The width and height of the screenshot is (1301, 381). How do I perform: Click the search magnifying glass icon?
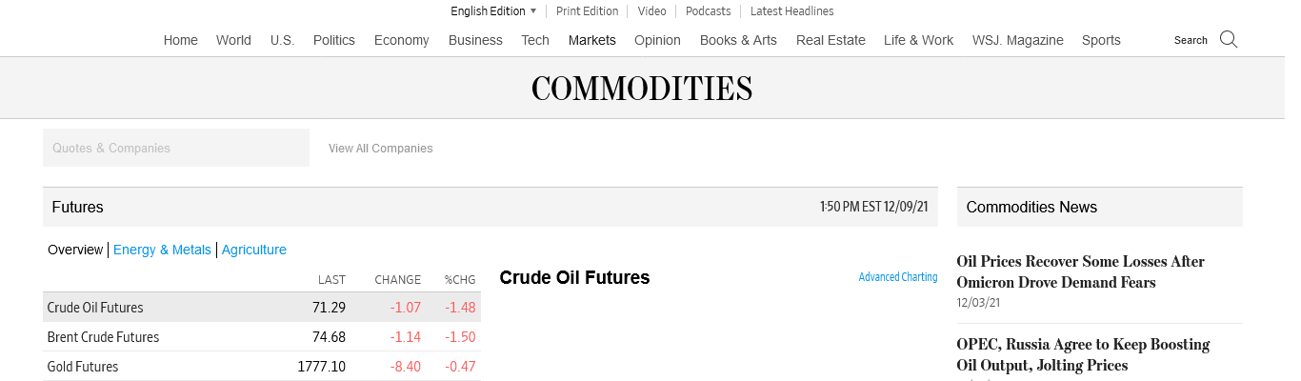(1229, 39)
